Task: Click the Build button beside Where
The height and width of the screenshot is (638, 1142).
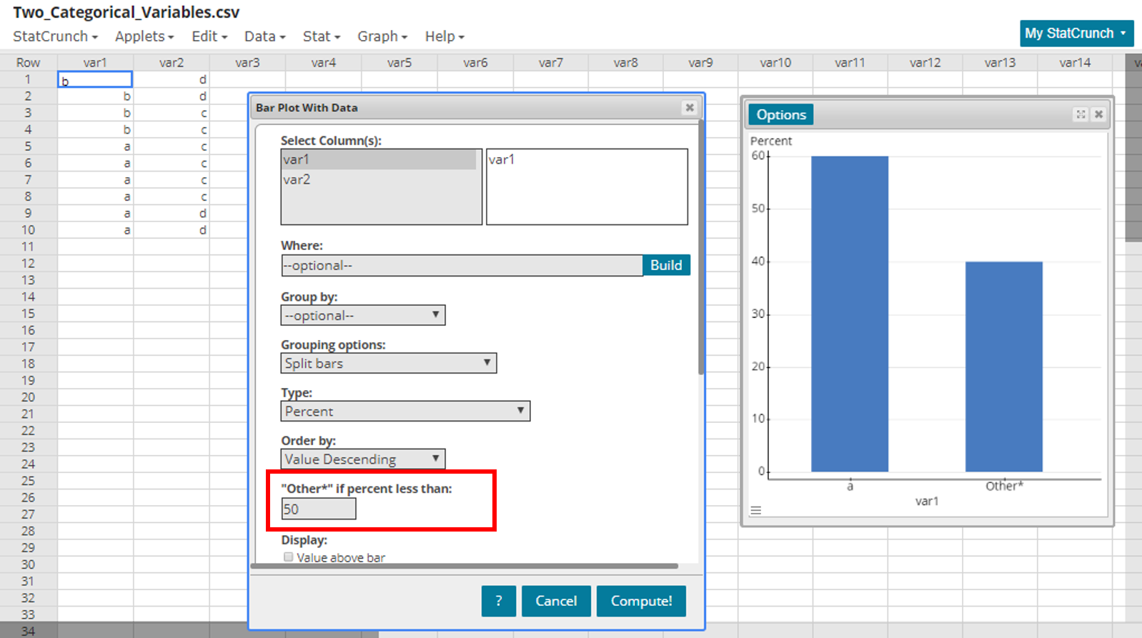Action: [665, 265]
